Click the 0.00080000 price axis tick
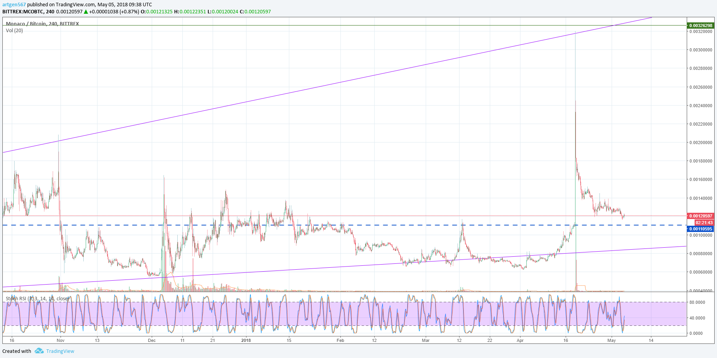The image size is (717, 358). (x=701, y=254)
